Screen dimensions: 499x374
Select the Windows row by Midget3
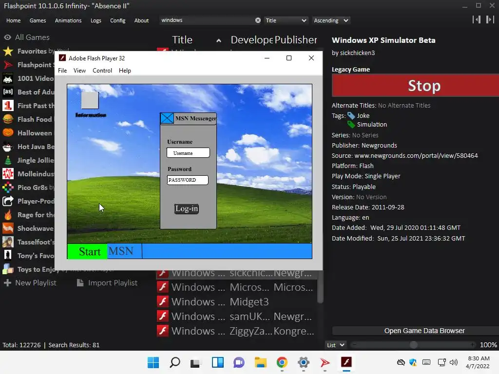coord(236,301)
